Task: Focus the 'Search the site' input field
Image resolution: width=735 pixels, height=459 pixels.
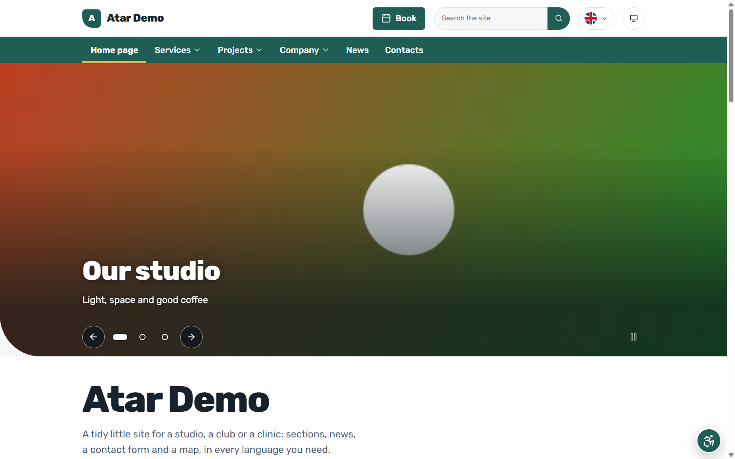Action: (x=490, y=18)
